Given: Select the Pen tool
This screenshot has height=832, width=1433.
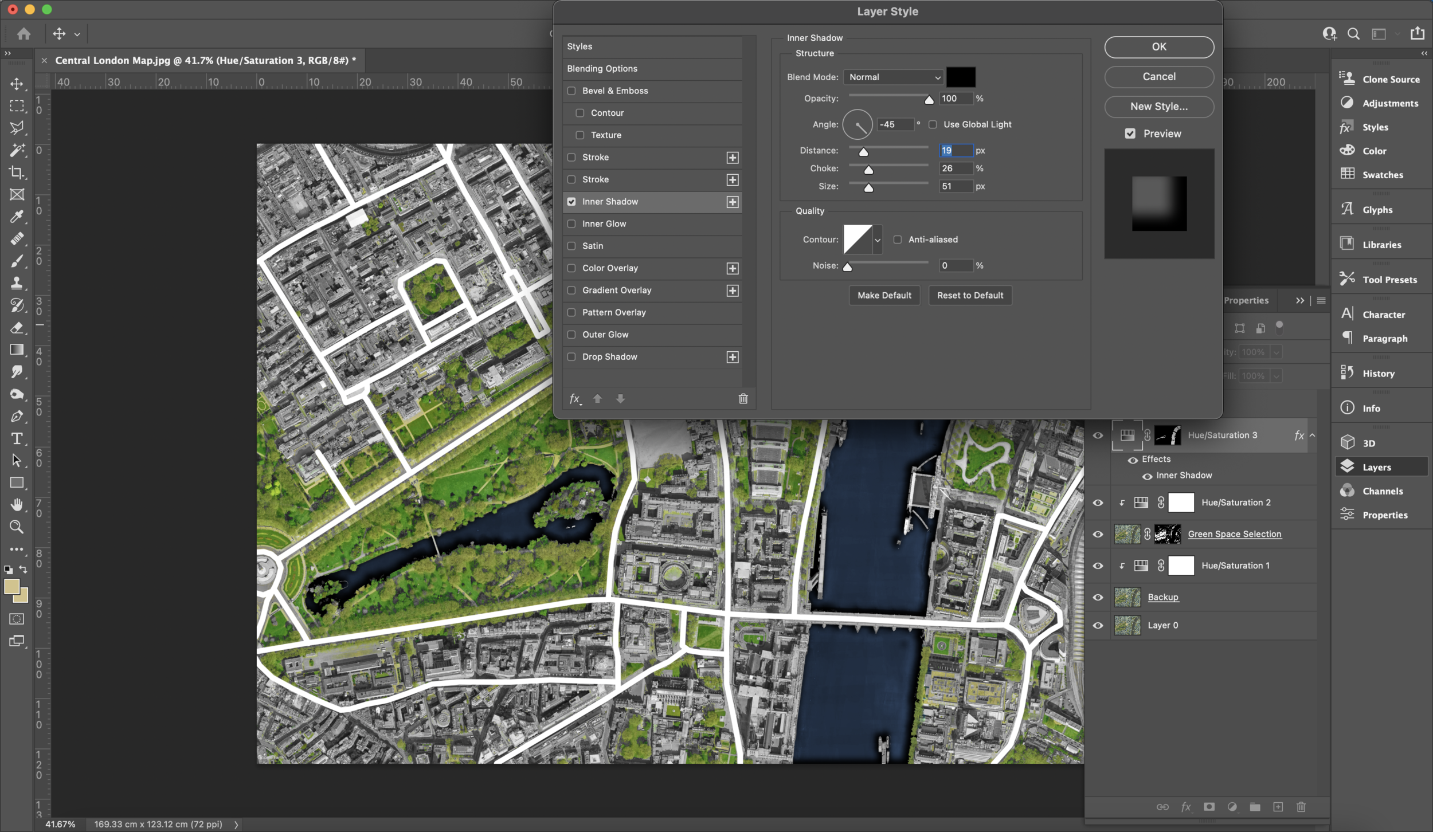Looking at the screenshot, I should pos(17,416).
